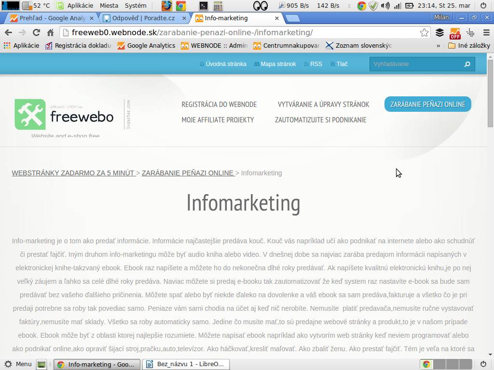Open the Iné záložky bookmarks folder
Image resolution: width=494 pixels, height=370 pixels.
click(469, 46)
